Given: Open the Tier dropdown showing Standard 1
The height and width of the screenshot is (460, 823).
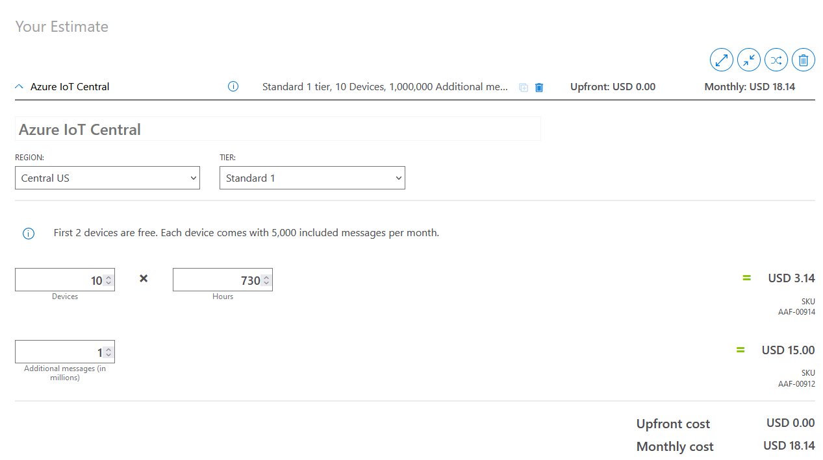Looking at the screenshot, I should pyautogui.click(x=312, y=178).
